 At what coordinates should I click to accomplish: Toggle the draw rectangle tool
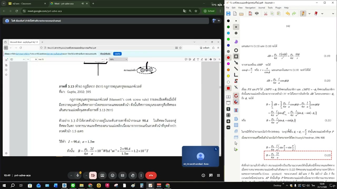click(236, 56)
